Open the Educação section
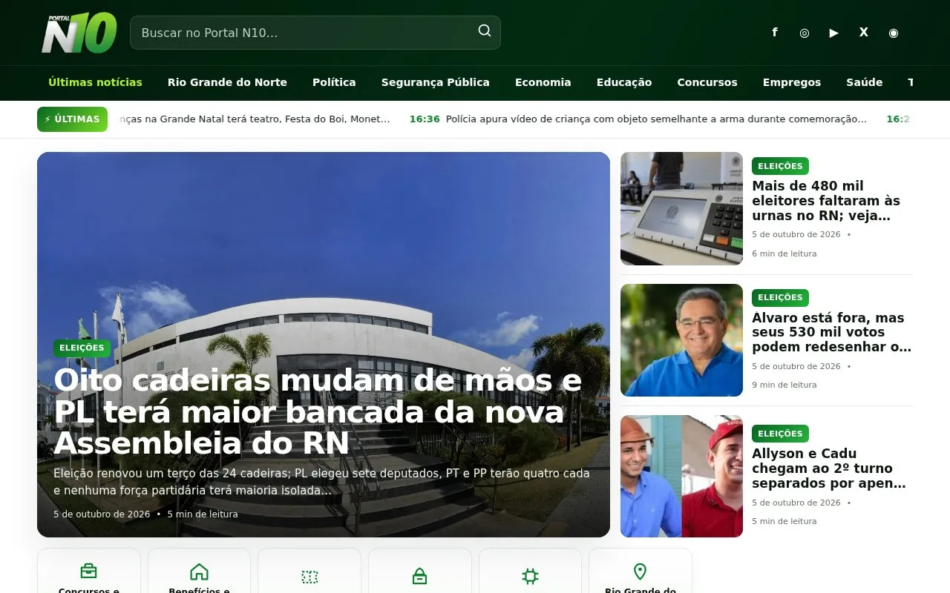The image size is (950, 593). [624, 82]
